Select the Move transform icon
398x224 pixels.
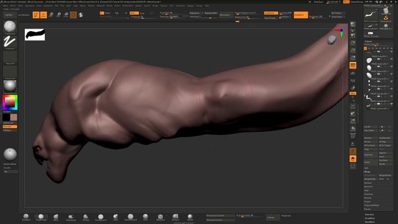pyautogui.click(x=51, y=15)
